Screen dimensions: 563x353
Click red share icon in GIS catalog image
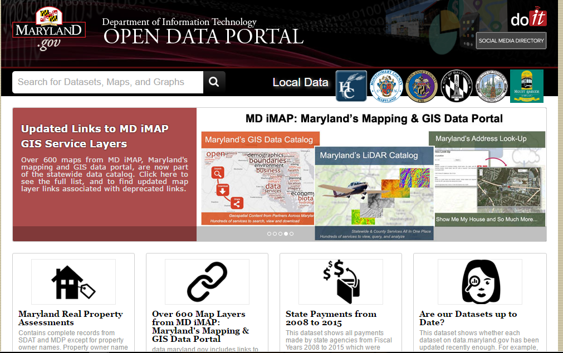[237, 203]
